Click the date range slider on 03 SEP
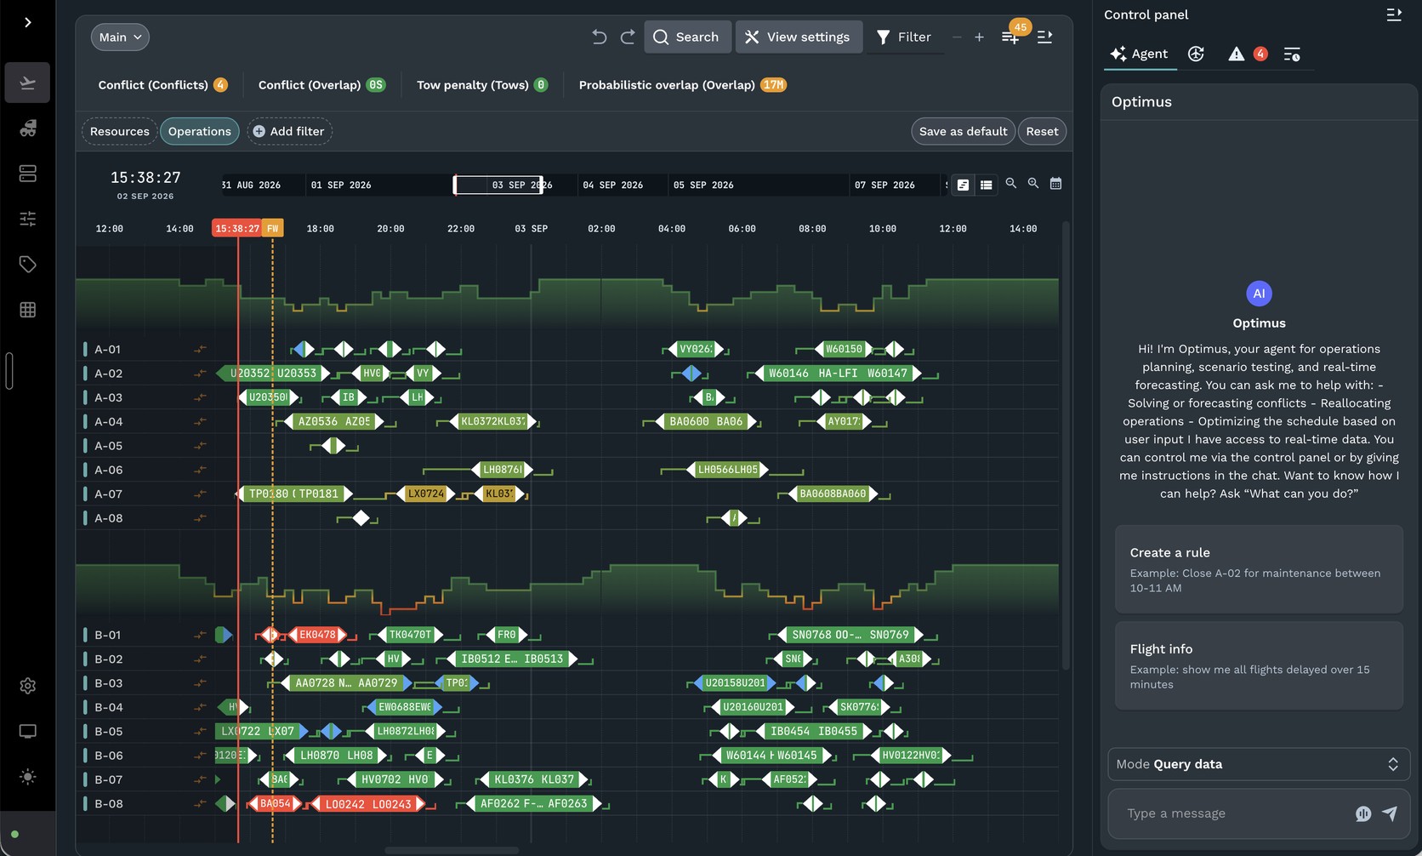 coord(498,185)
